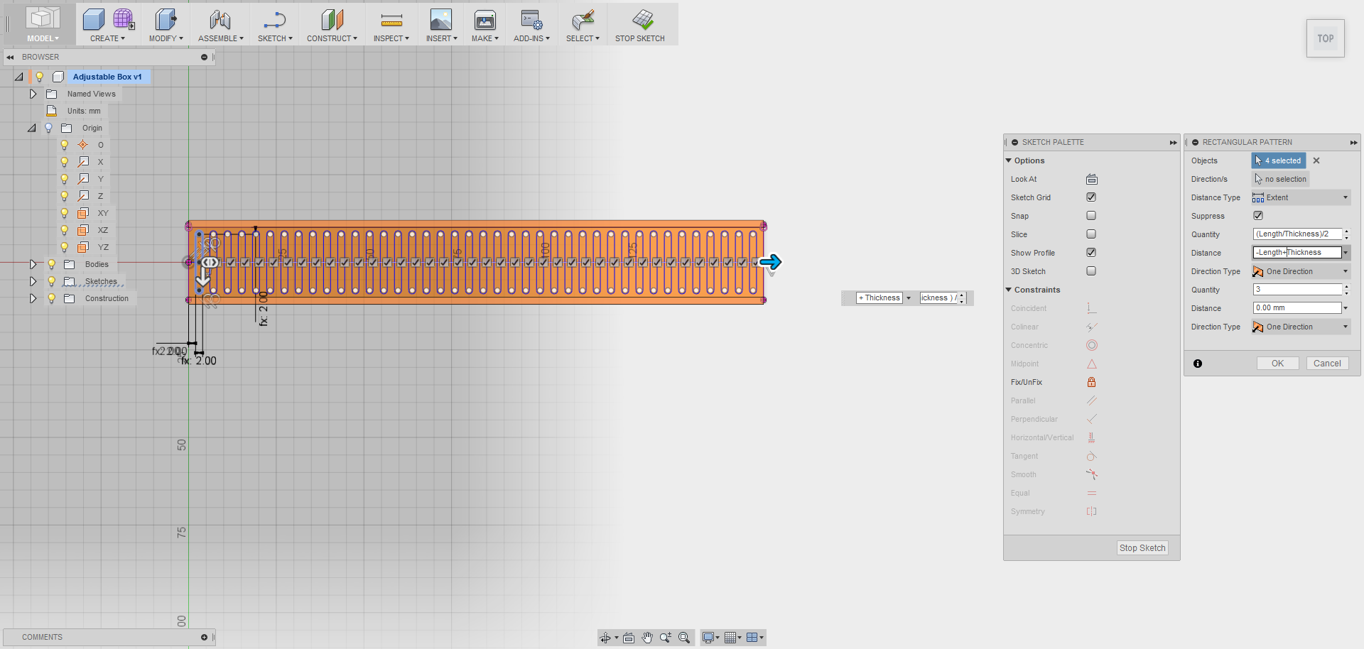
Task: Click the Look At icon in Sketch Palette
Action: pyautogui.click(x=1091, y=179)
